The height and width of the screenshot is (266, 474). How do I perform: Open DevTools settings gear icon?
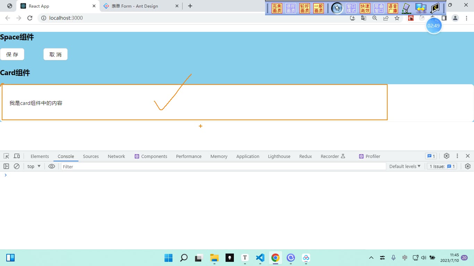(447, 156)
